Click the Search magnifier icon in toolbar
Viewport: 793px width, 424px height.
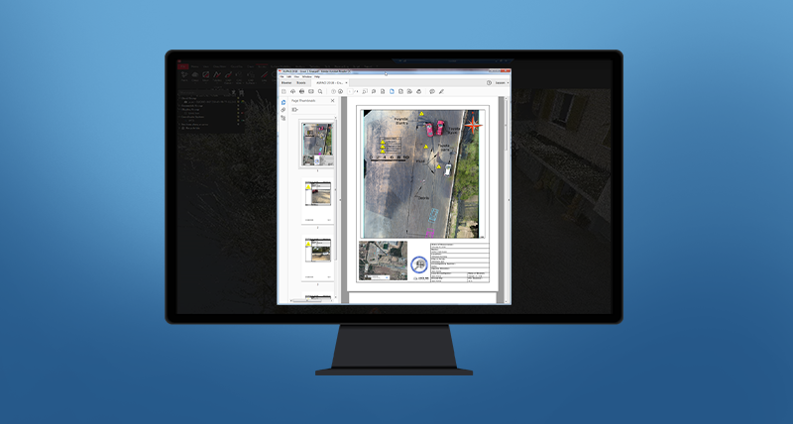point(320,91)
